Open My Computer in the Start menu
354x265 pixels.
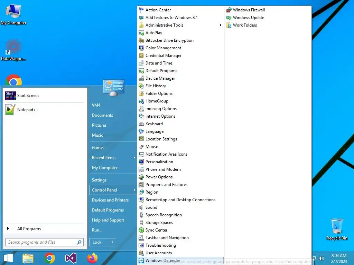pyautogui.click(x=105, y=168)
